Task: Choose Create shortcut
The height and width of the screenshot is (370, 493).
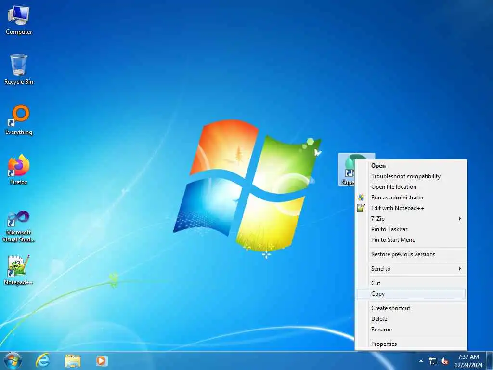Action: pos(411,308)
